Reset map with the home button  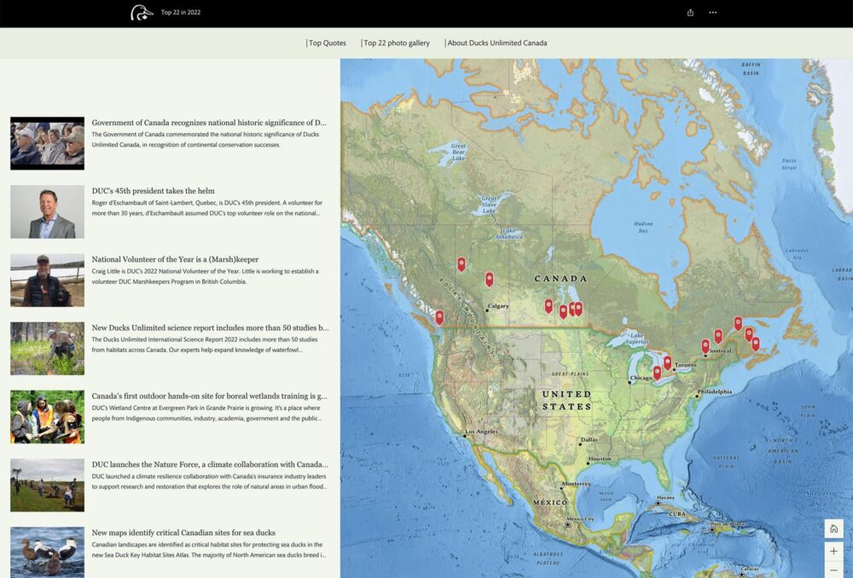click(833, 529)
